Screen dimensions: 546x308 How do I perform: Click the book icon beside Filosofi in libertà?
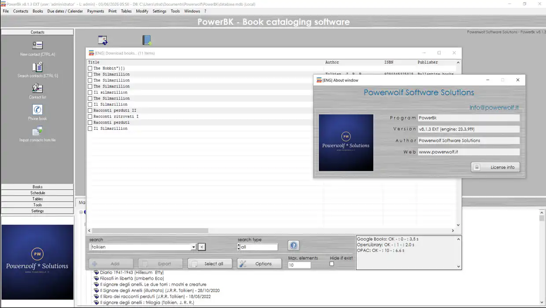click(96, 279)
